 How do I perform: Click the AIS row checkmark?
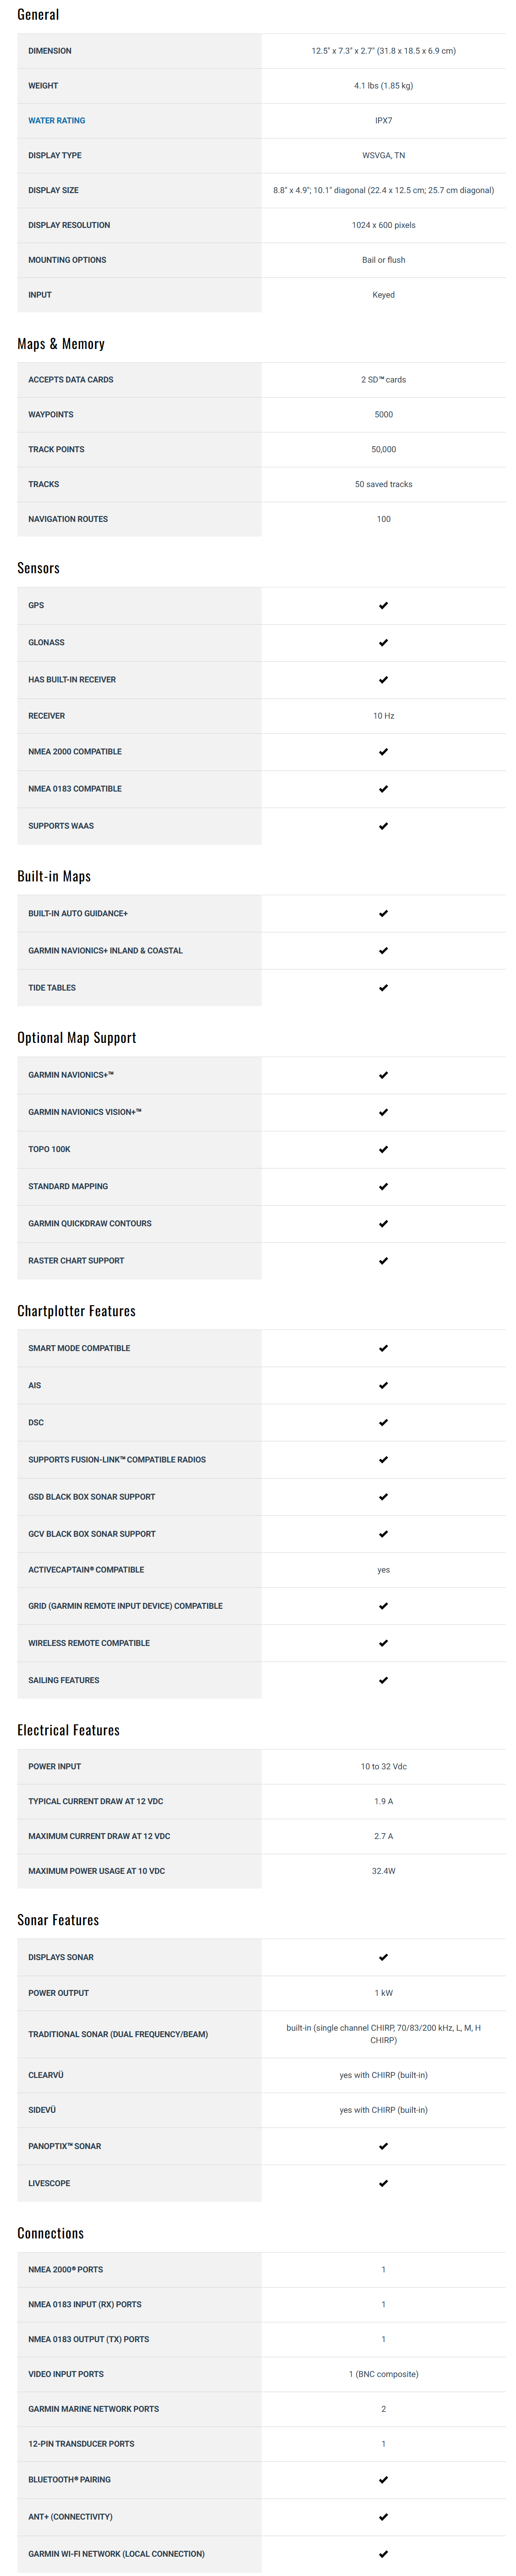[x=383, y=1386]
